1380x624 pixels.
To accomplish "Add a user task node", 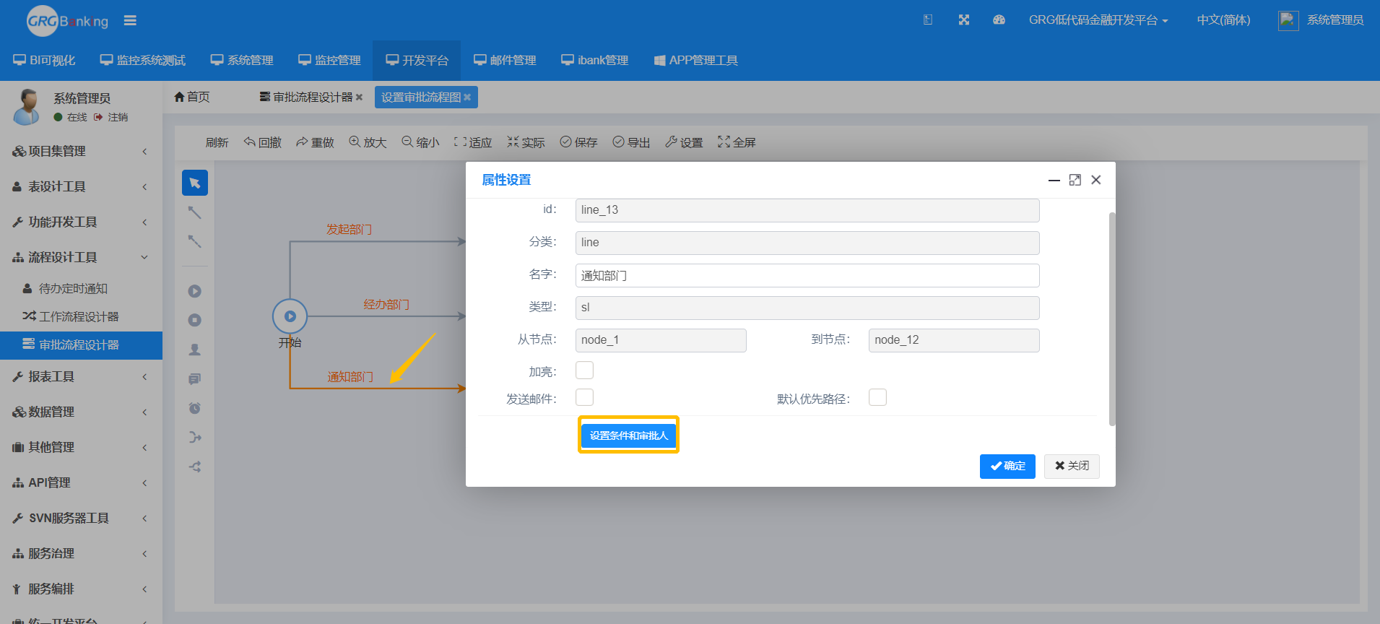I will pos(195,350).
